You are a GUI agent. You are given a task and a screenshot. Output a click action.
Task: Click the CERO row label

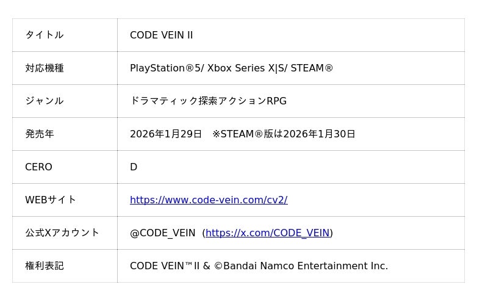click(x=38, y=167)
